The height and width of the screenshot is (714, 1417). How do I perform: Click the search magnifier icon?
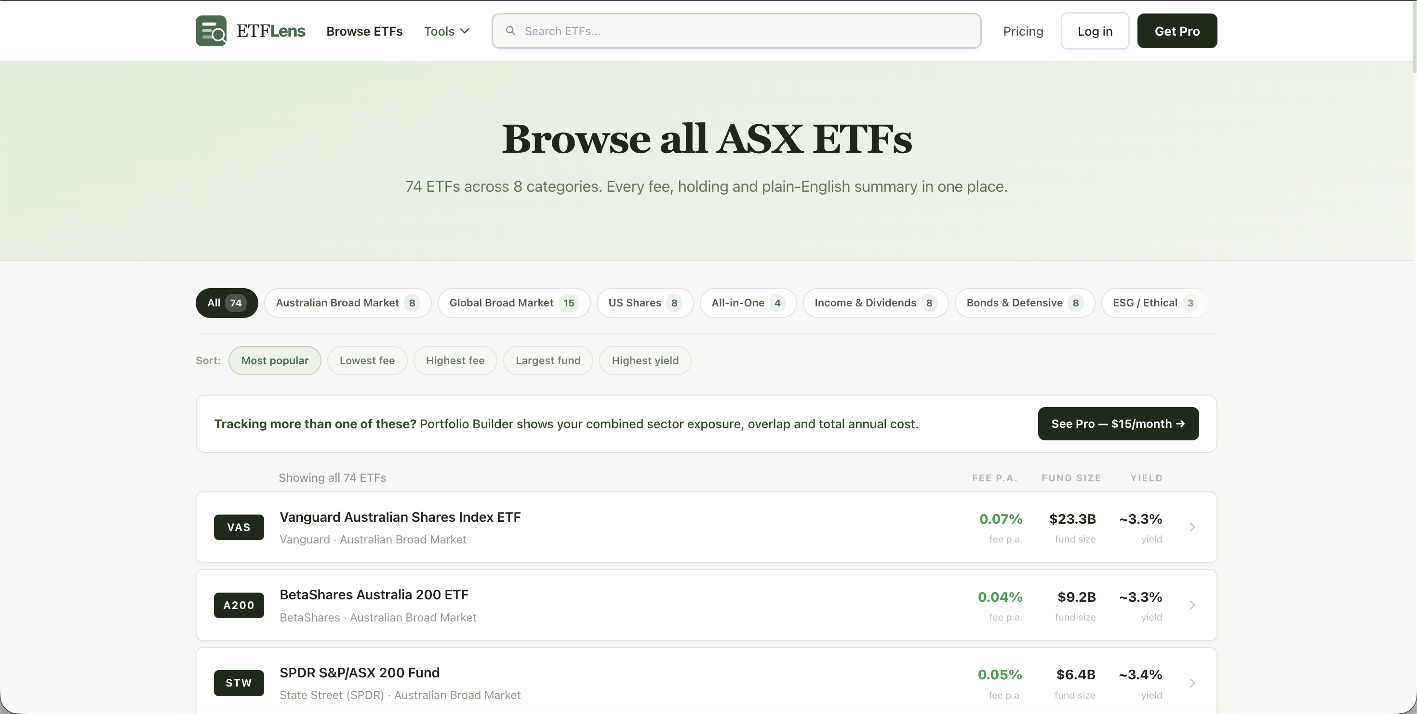[x=510, y=31]
